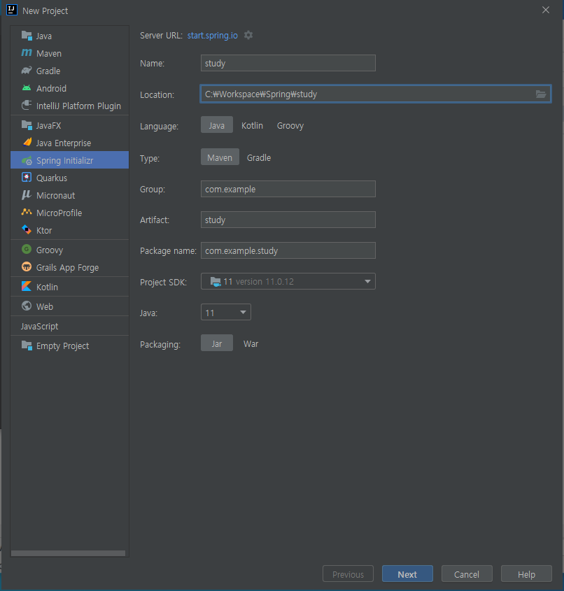
Task: Click the Name input field
Action: (x=288, y=63)
